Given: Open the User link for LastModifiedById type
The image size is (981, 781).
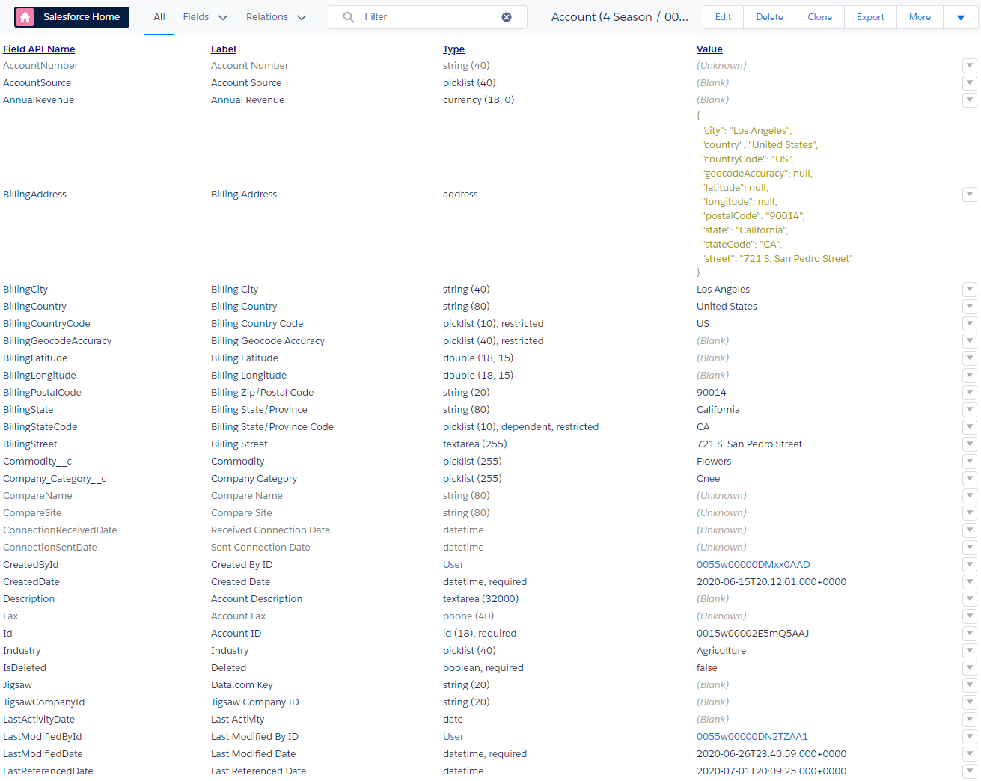Looking at the screenshot, I should coord(453,737).
